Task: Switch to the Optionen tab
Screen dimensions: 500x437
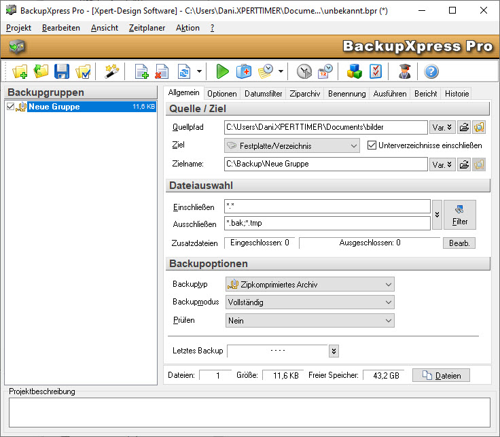Action: point(222,94)
